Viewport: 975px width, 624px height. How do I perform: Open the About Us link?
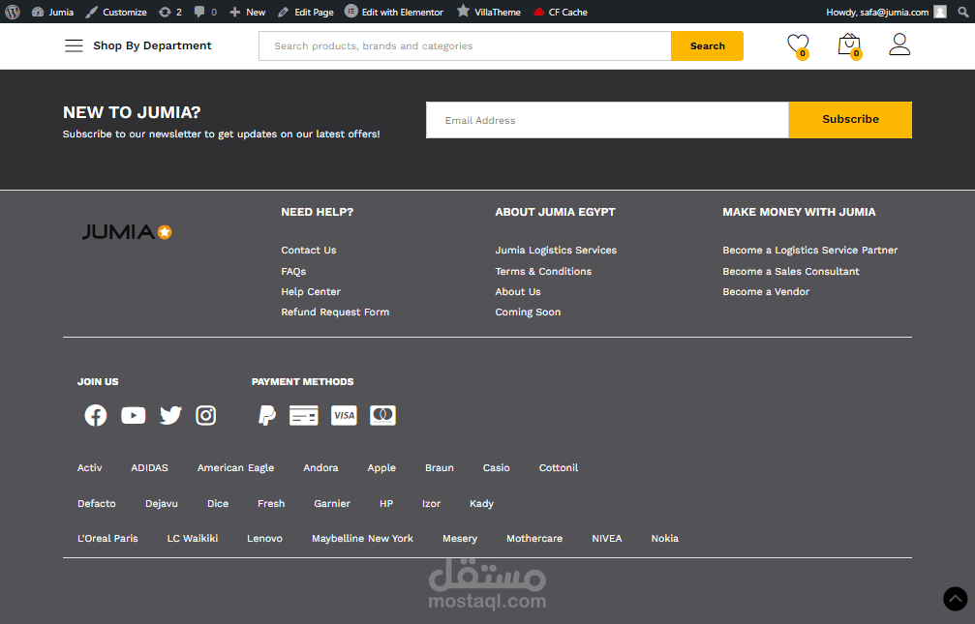click(518, 291)
